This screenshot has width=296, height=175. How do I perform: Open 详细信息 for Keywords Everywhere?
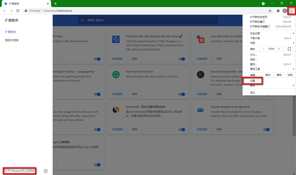pyautogui.click(x=202, y=94)
